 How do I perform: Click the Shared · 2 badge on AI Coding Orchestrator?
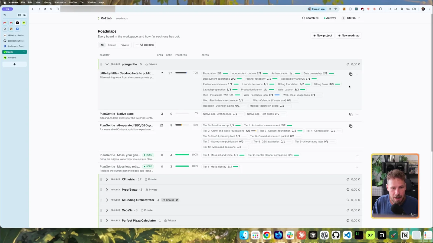click(170, 200)
